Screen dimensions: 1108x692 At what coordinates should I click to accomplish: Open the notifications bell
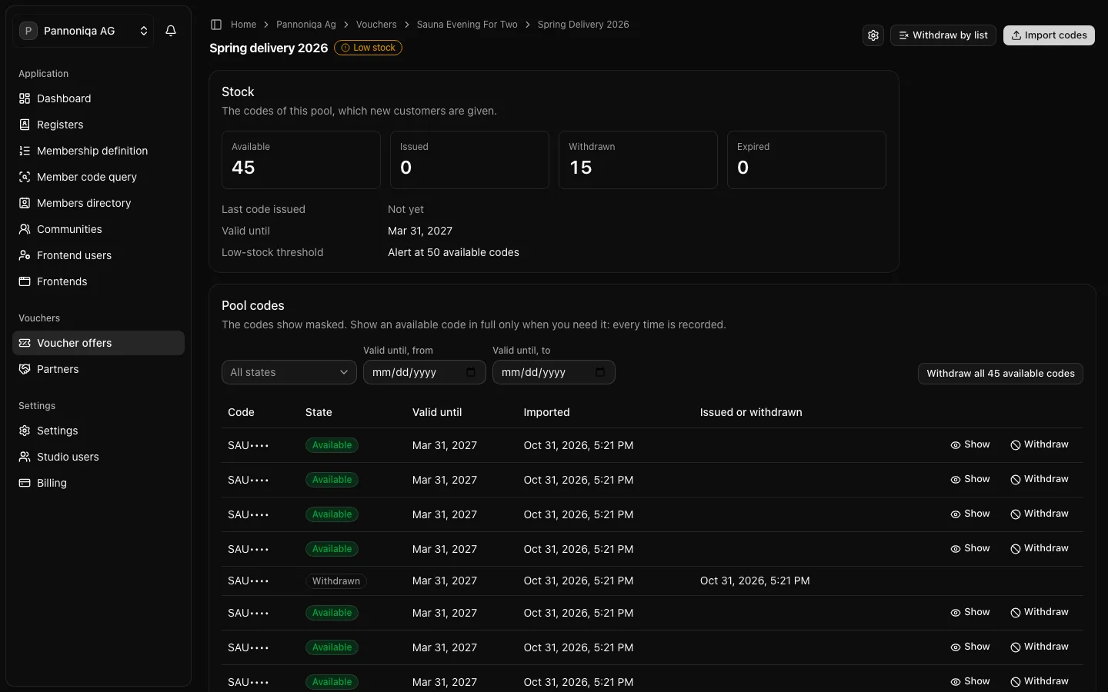tap(171, 31)
